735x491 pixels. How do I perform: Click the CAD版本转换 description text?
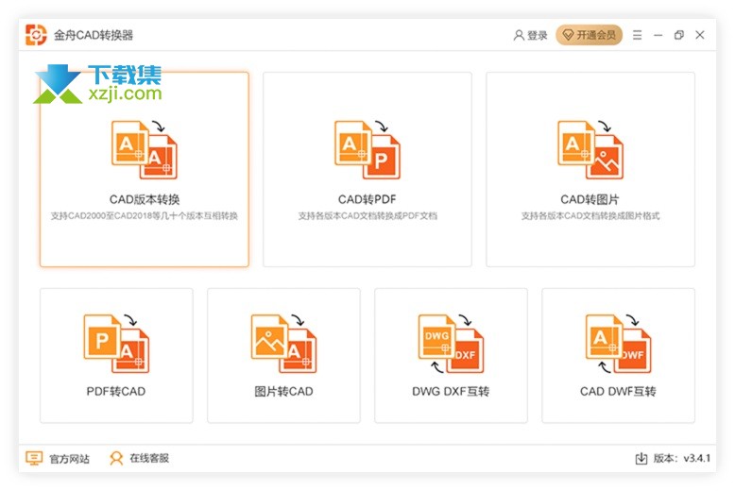[144, 216]
